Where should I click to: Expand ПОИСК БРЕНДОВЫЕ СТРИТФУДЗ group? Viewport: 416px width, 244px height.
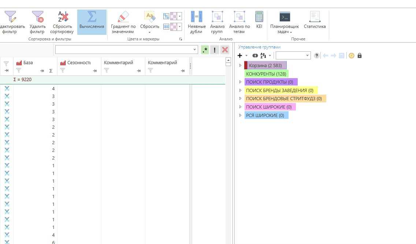[240, 98]
